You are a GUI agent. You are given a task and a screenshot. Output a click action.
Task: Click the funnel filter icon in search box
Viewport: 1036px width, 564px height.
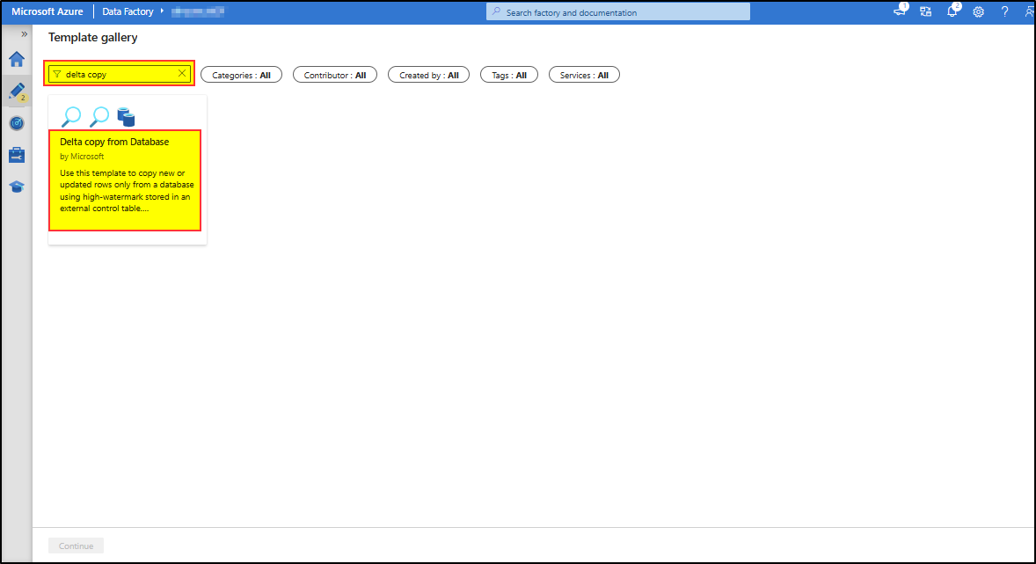[57, 74]
